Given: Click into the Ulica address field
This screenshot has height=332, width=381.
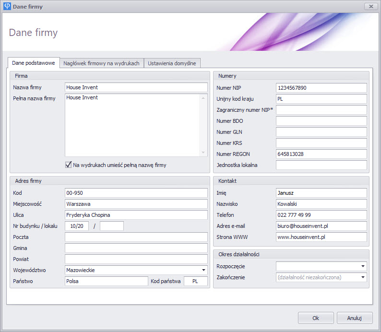Looking at the screenshot, I should pos(136,215).
